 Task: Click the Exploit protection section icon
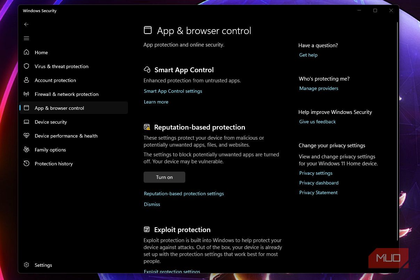147,229
